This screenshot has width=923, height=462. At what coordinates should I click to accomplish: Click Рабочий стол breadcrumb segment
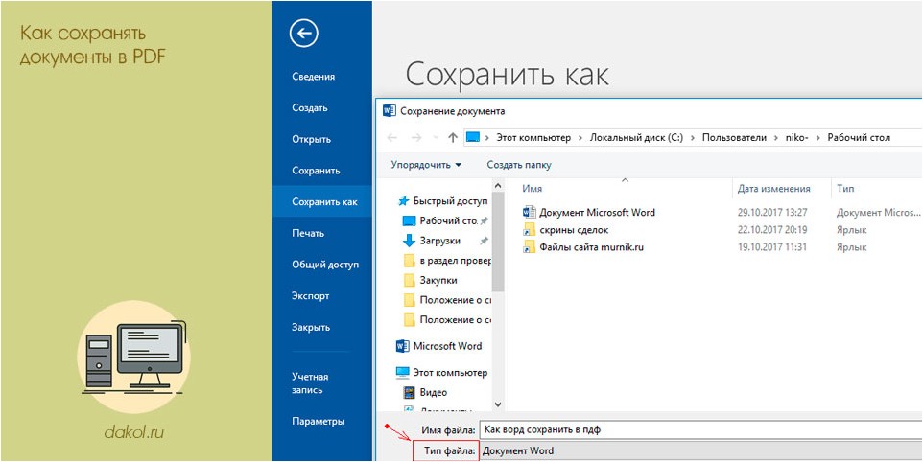pyautogui.click(x=859, y=137)
